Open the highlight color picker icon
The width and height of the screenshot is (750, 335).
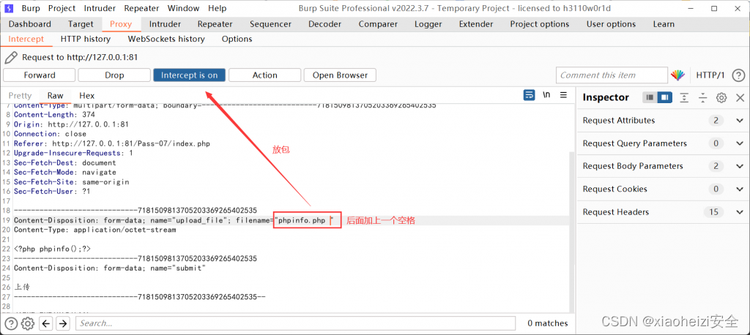tap(677, 75)
